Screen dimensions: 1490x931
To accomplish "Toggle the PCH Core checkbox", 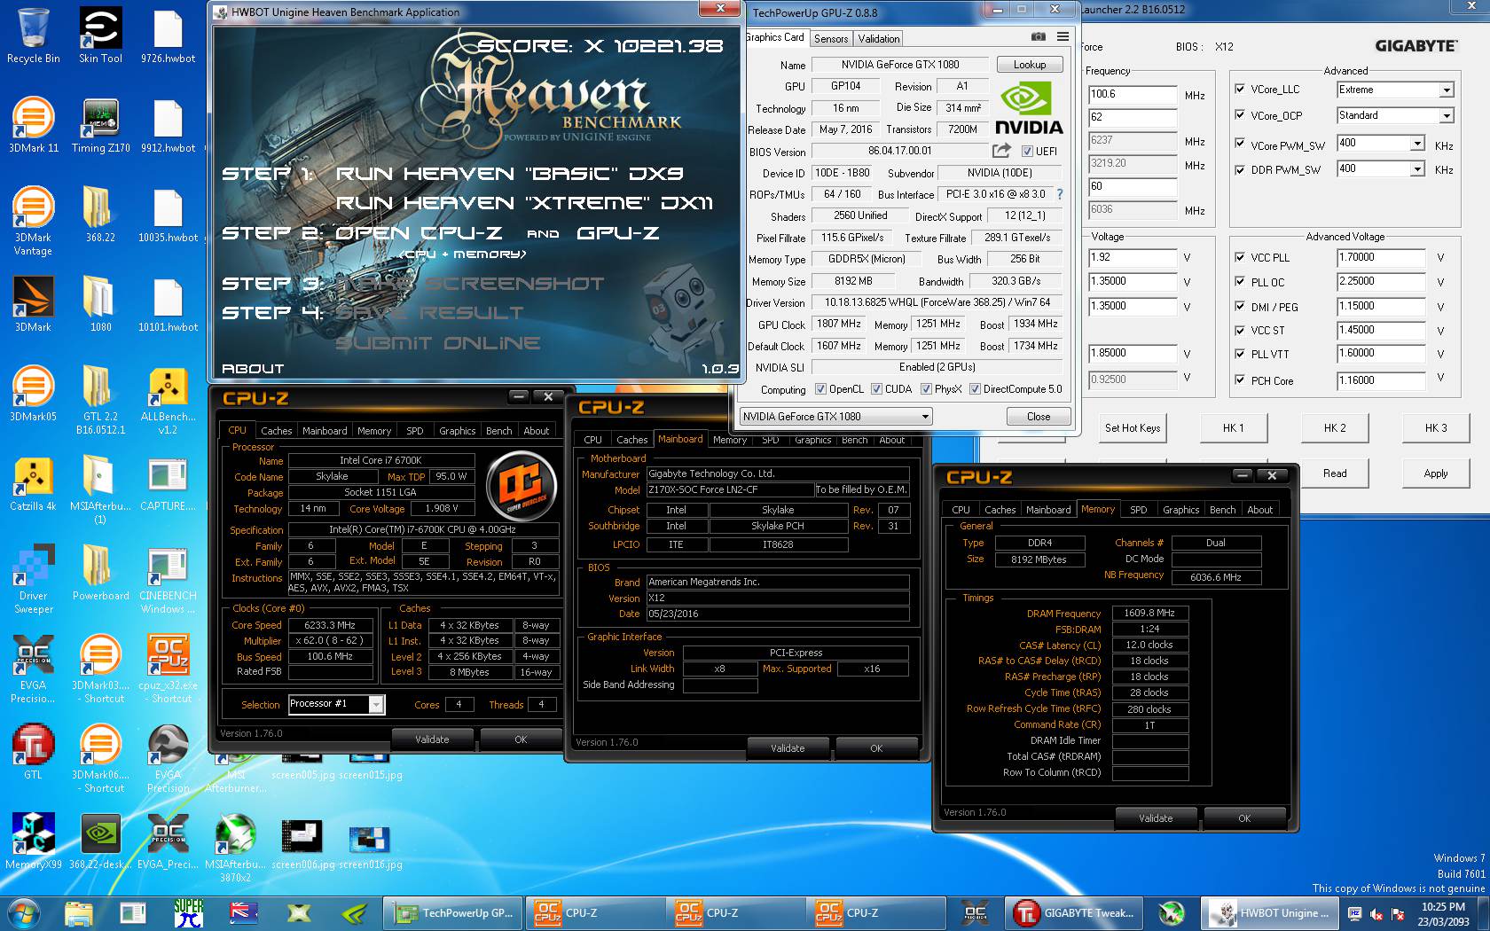I will (x=1240, y=380).
